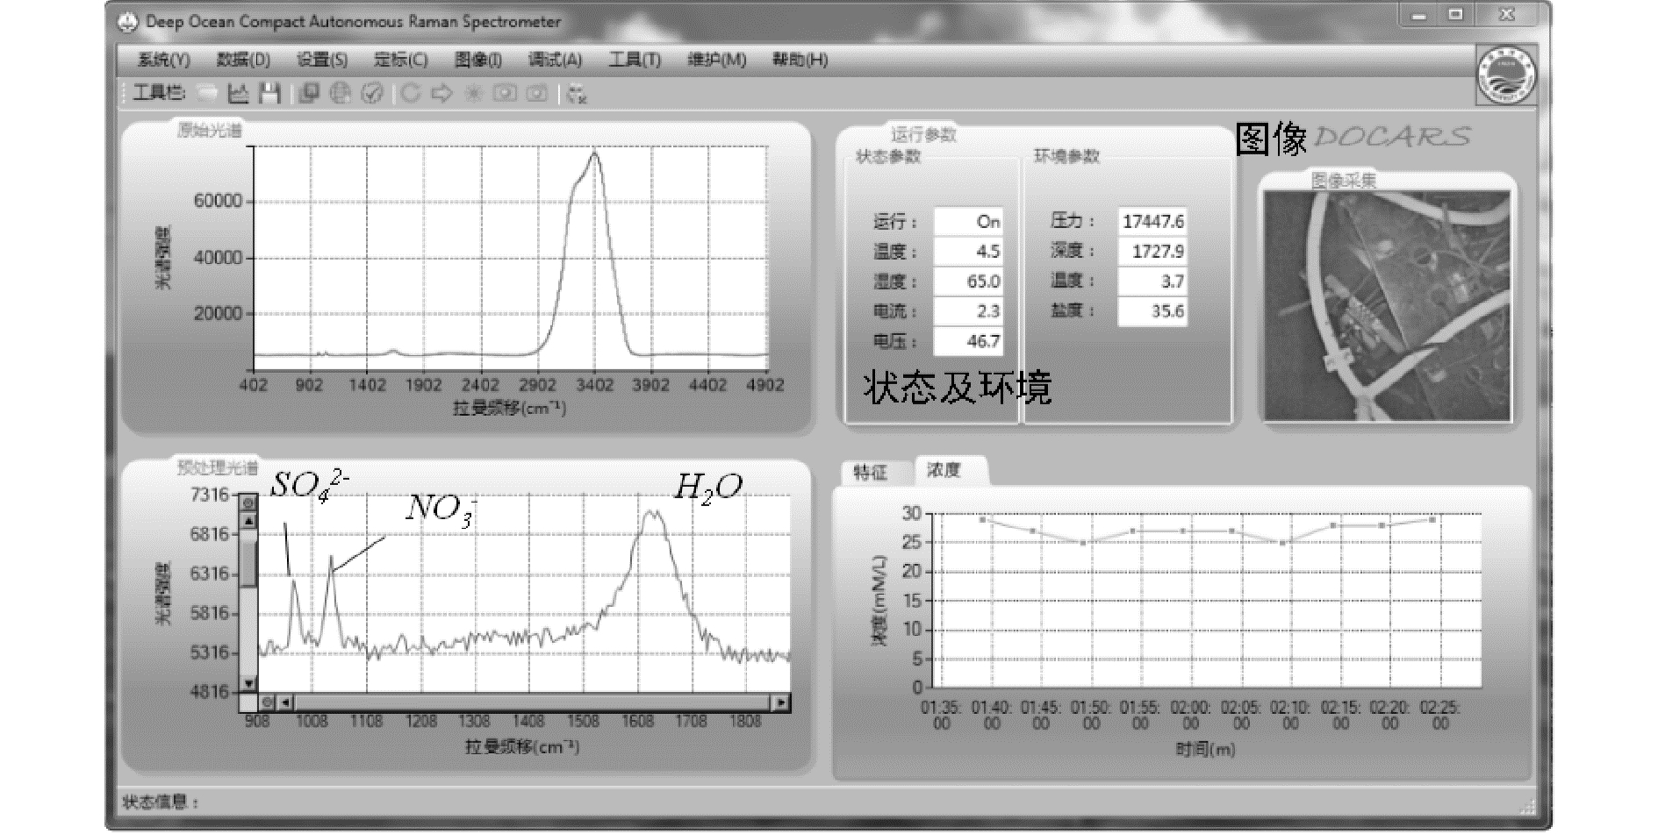Click the vertical scrollbar down arrow on the preprocessed spectrum
The width and height of the screenshot is (1658, 834).
(x=248, y=684)
